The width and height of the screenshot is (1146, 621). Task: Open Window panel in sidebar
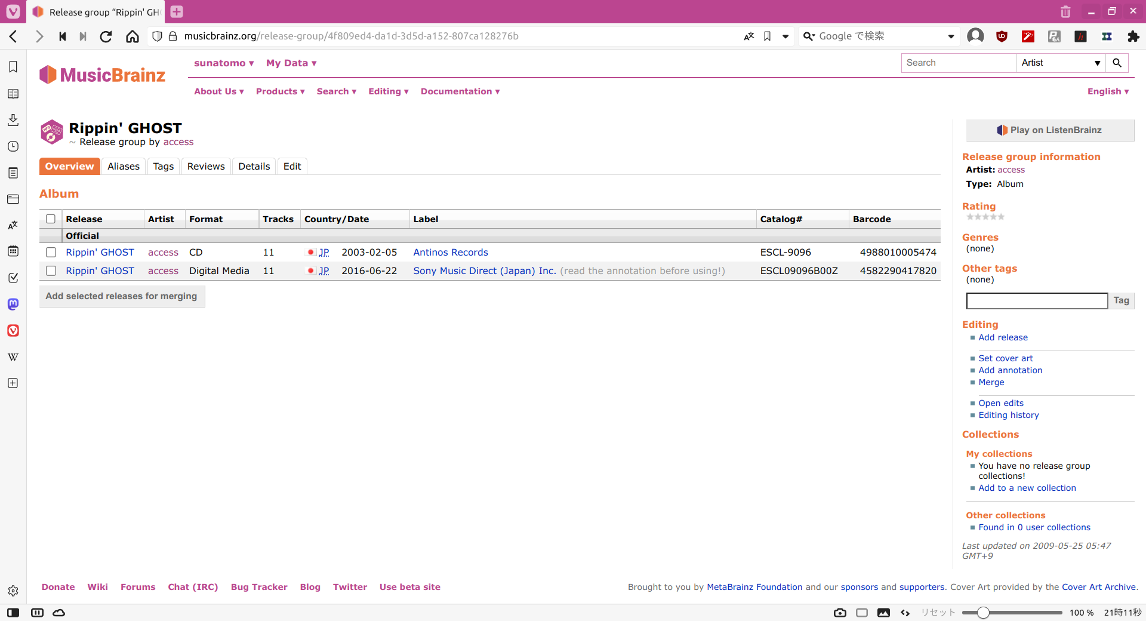pyautogui.click(x=13, y=199)
